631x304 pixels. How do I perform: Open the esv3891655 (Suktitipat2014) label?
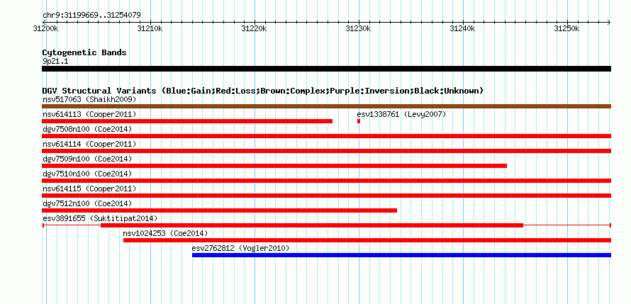pos(100,218)
